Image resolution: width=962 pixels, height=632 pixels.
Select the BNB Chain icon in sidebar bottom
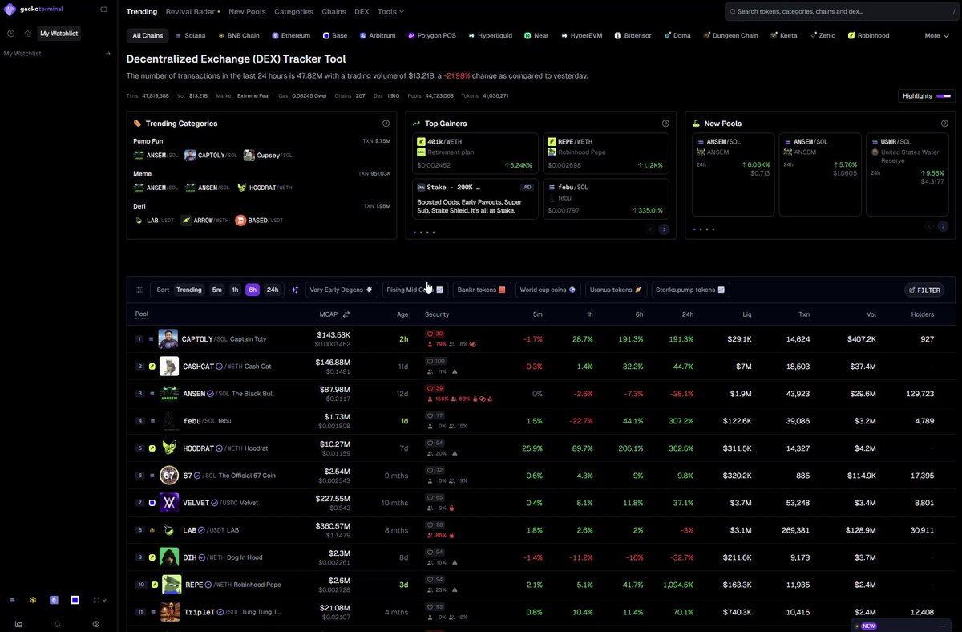point(33,600)
